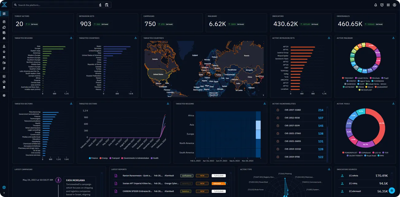Open the Threats flask sidebar icon

tap(4, 46)
